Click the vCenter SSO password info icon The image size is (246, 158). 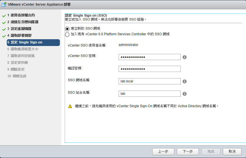tap(185, 57)
